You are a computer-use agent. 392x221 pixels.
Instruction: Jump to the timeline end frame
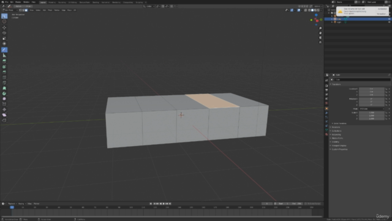(170, 204)
